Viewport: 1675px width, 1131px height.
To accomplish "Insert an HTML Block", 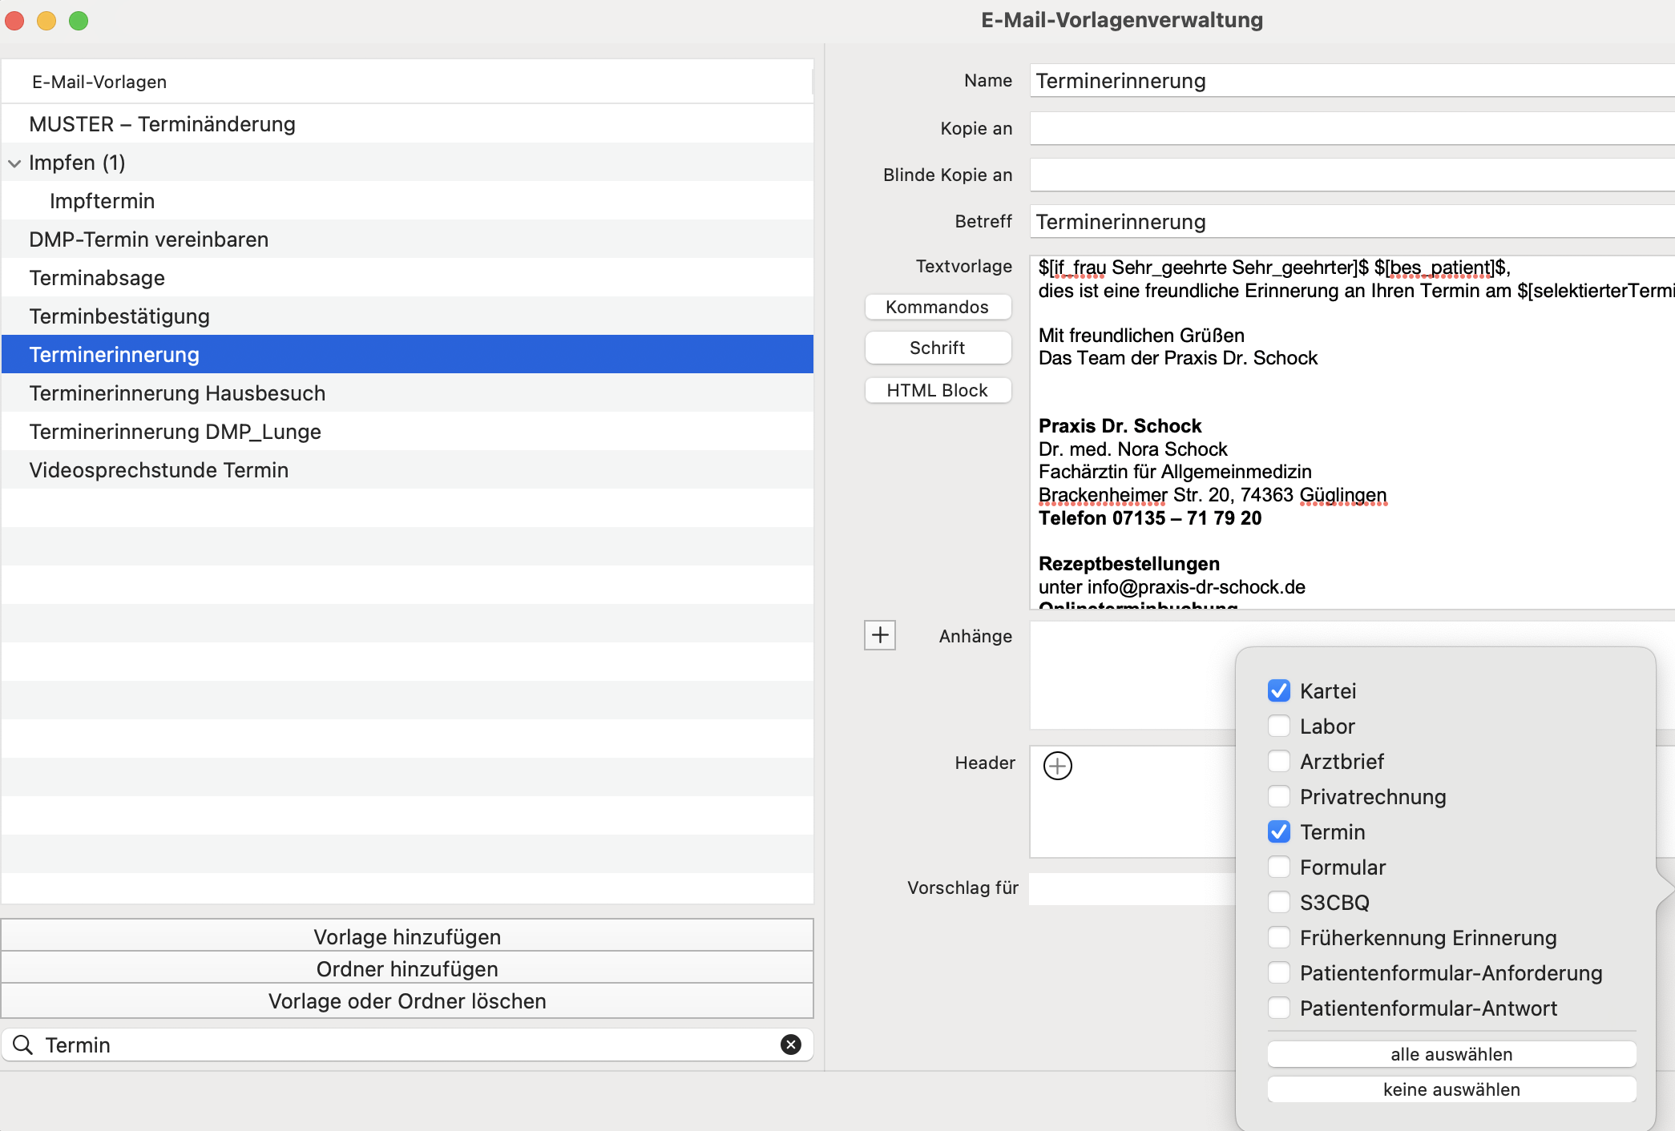I will (938, 390).
